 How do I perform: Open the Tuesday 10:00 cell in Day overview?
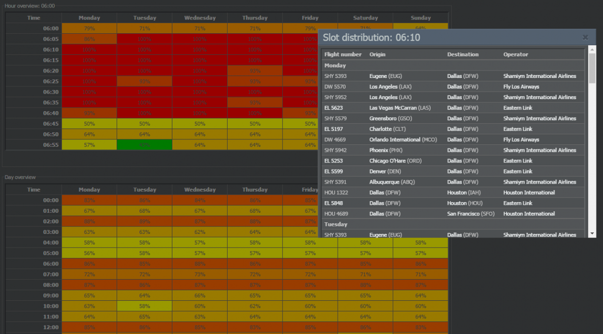pyautogui.click(x=144, y=306)
